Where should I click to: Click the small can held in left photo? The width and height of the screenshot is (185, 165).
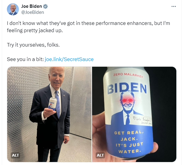53,104
